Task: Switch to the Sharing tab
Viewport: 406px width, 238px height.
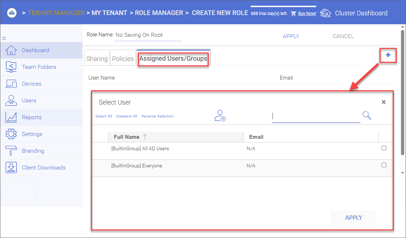Action: (x=97, y=58)
